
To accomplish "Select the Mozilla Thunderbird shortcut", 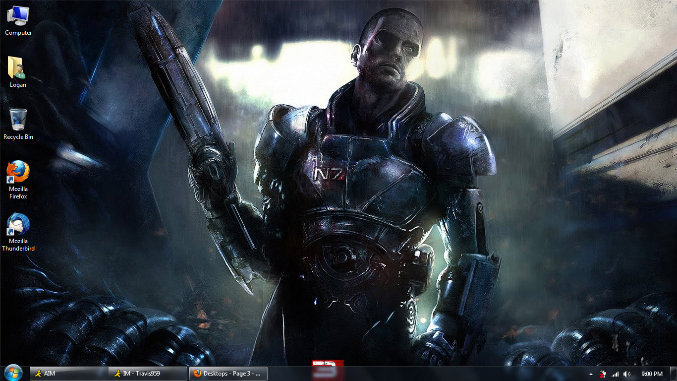I will click(x=18, y=233).
